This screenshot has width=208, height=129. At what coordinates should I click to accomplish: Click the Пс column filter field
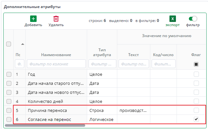(x=19, y=64)
